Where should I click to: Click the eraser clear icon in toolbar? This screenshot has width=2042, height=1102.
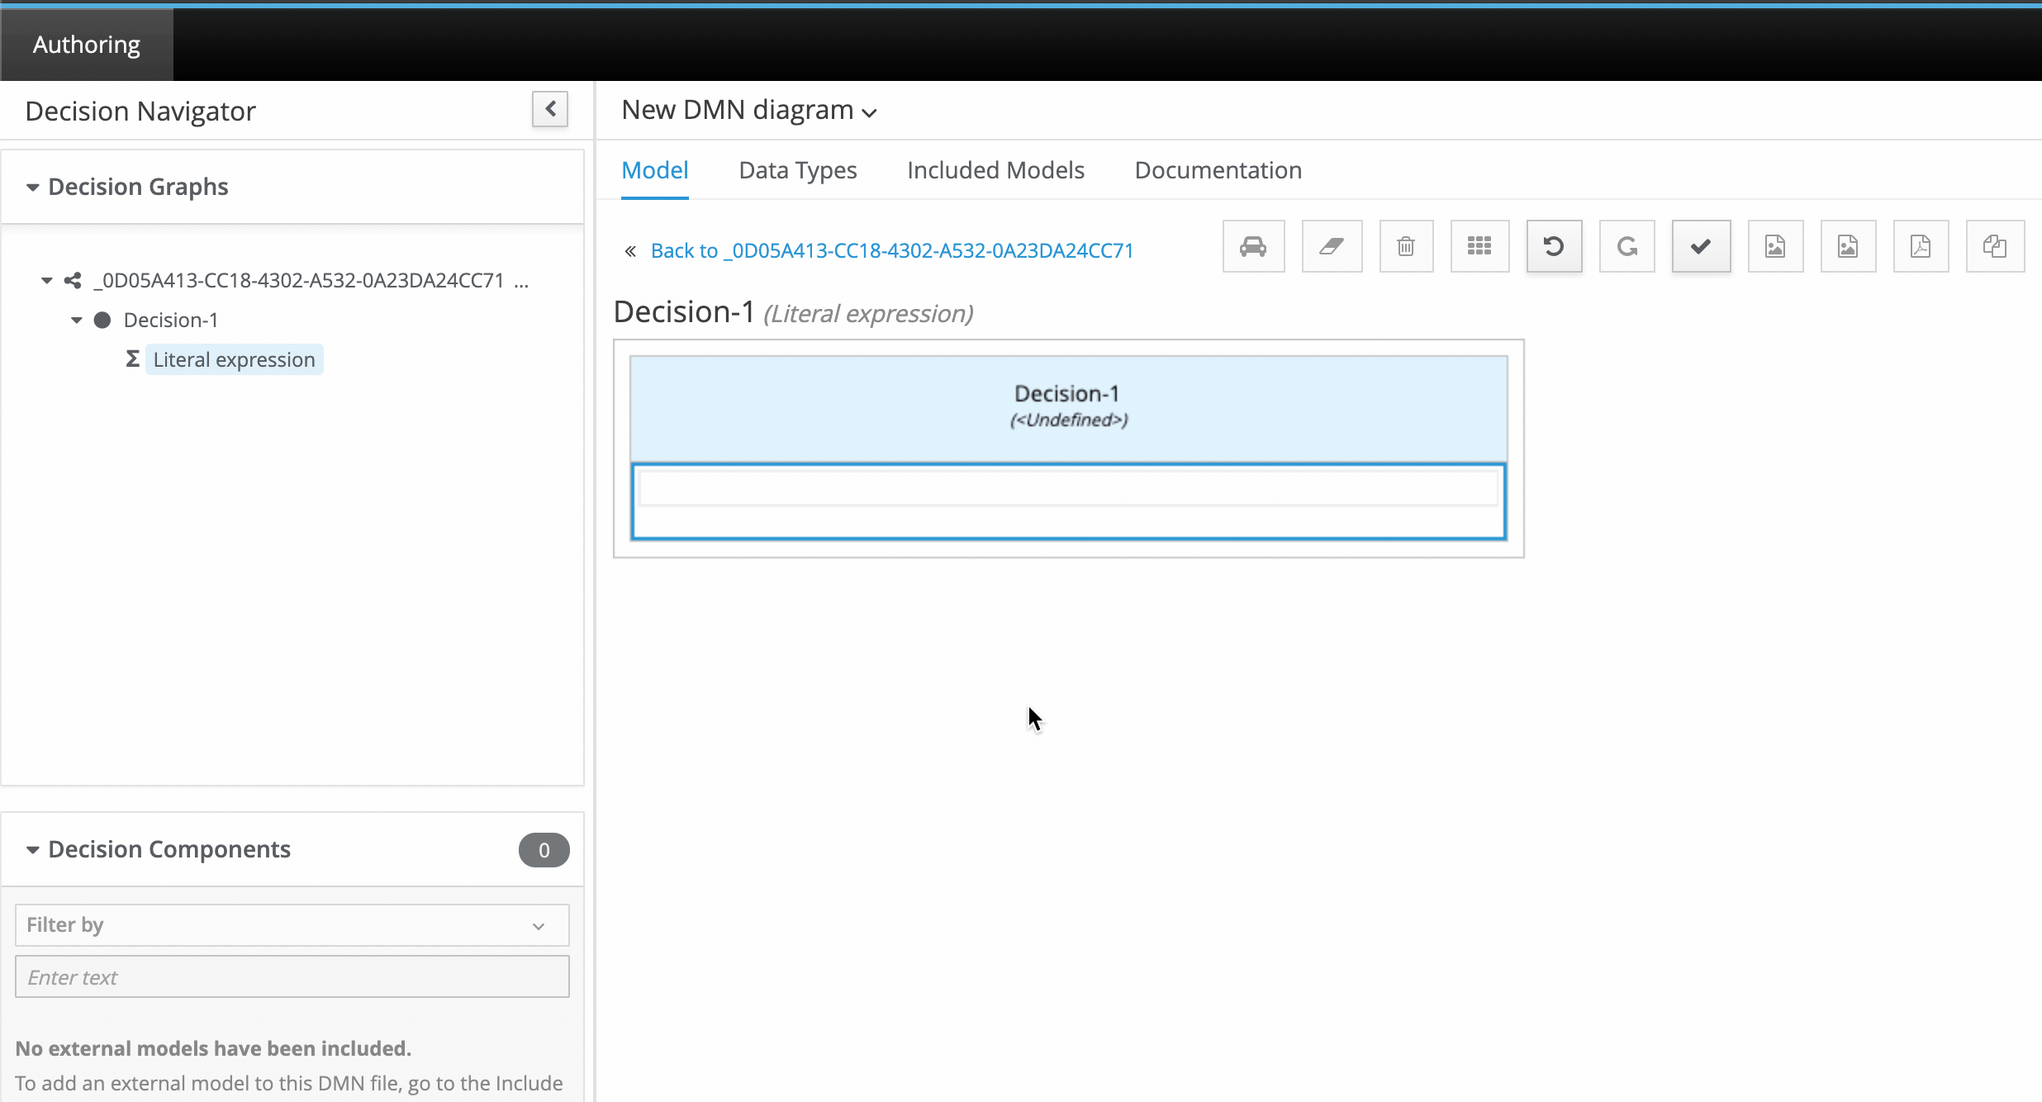click(1332, 246)
